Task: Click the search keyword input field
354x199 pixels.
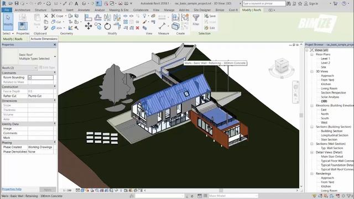Action: [264, 3]
